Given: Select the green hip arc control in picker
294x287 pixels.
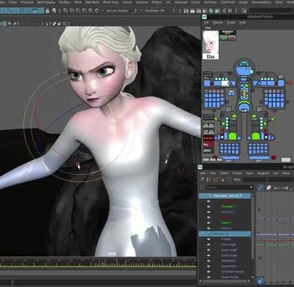Looking at the screenshot, I should 244,103.
